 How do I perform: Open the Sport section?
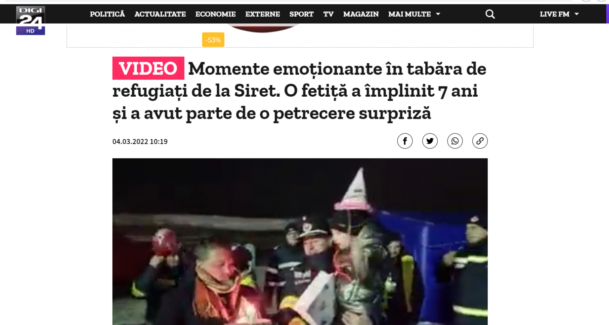click(301, 14)
